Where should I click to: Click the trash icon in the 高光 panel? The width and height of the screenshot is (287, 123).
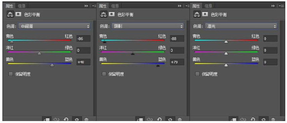click(x=273, y=120)
